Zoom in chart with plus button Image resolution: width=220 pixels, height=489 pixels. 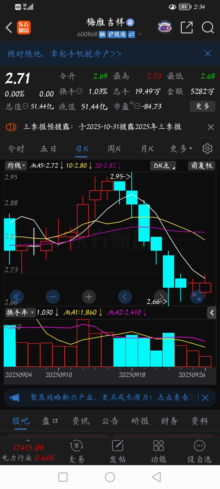[89, 297]
